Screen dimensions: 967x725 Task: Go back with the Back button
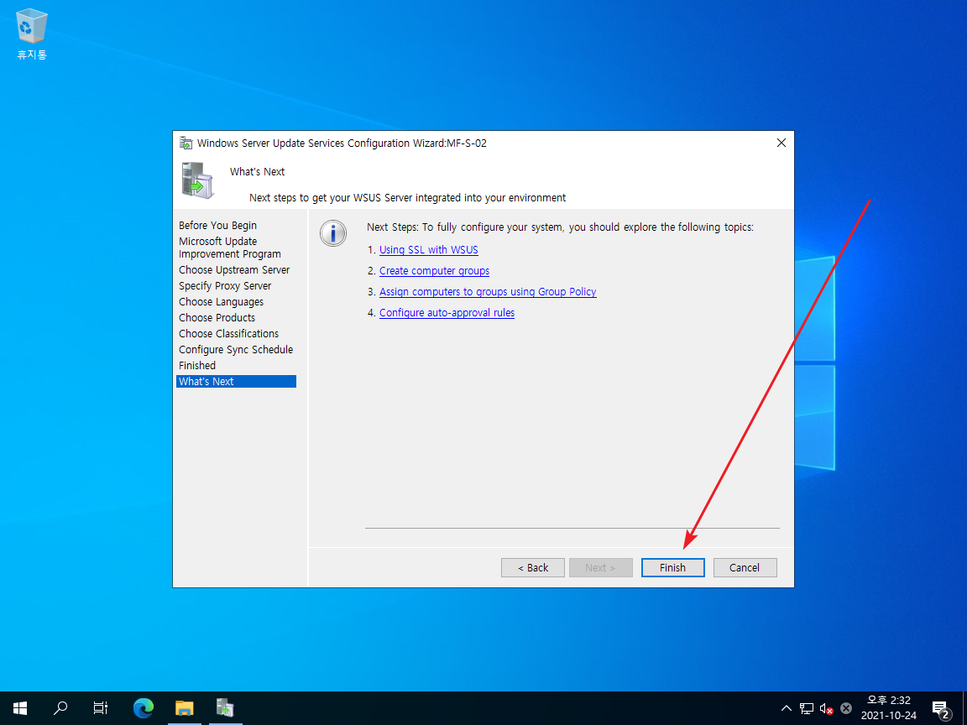pyautogui.click(x=533, y=568)
